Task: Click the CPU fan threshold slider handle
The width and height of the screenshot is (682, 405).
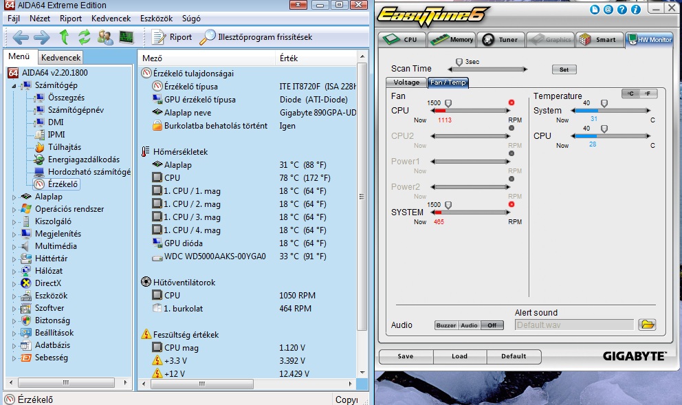Action: click(448, 103)
